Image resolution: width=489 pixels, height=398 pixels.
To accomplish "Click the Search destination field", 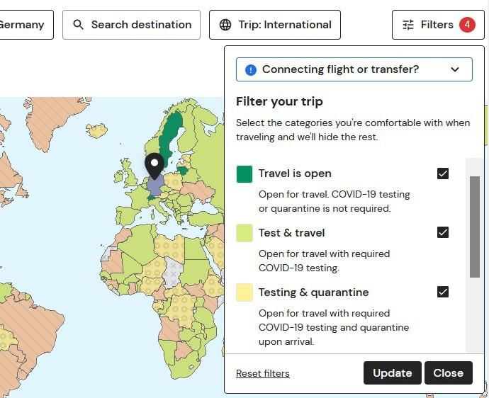I will point(141,25).
